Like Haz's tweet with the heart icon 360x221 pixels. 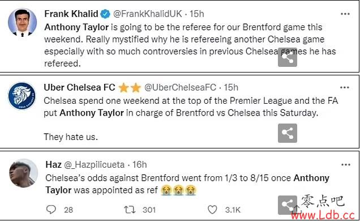click(212, 210)
